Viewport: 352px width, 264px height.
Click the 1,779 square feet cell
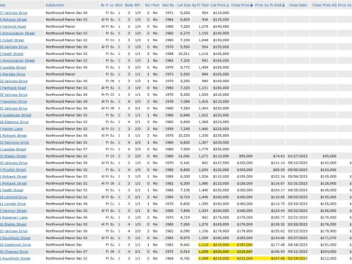[203, 150]
